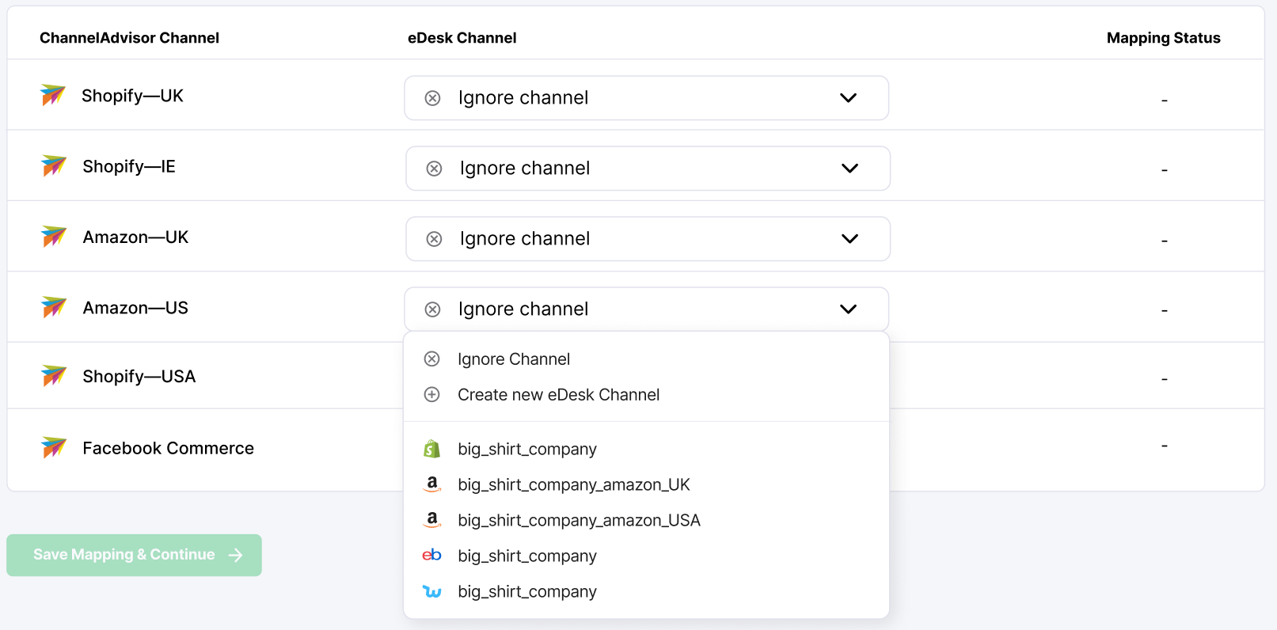Select the eBay big_shirt_company channel
The image size is (1277, 630).
pos(646,556)
